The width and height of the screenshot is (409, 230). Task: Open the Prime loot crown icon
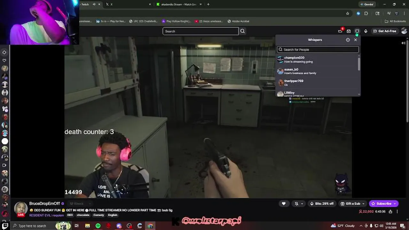pos(340,31)
